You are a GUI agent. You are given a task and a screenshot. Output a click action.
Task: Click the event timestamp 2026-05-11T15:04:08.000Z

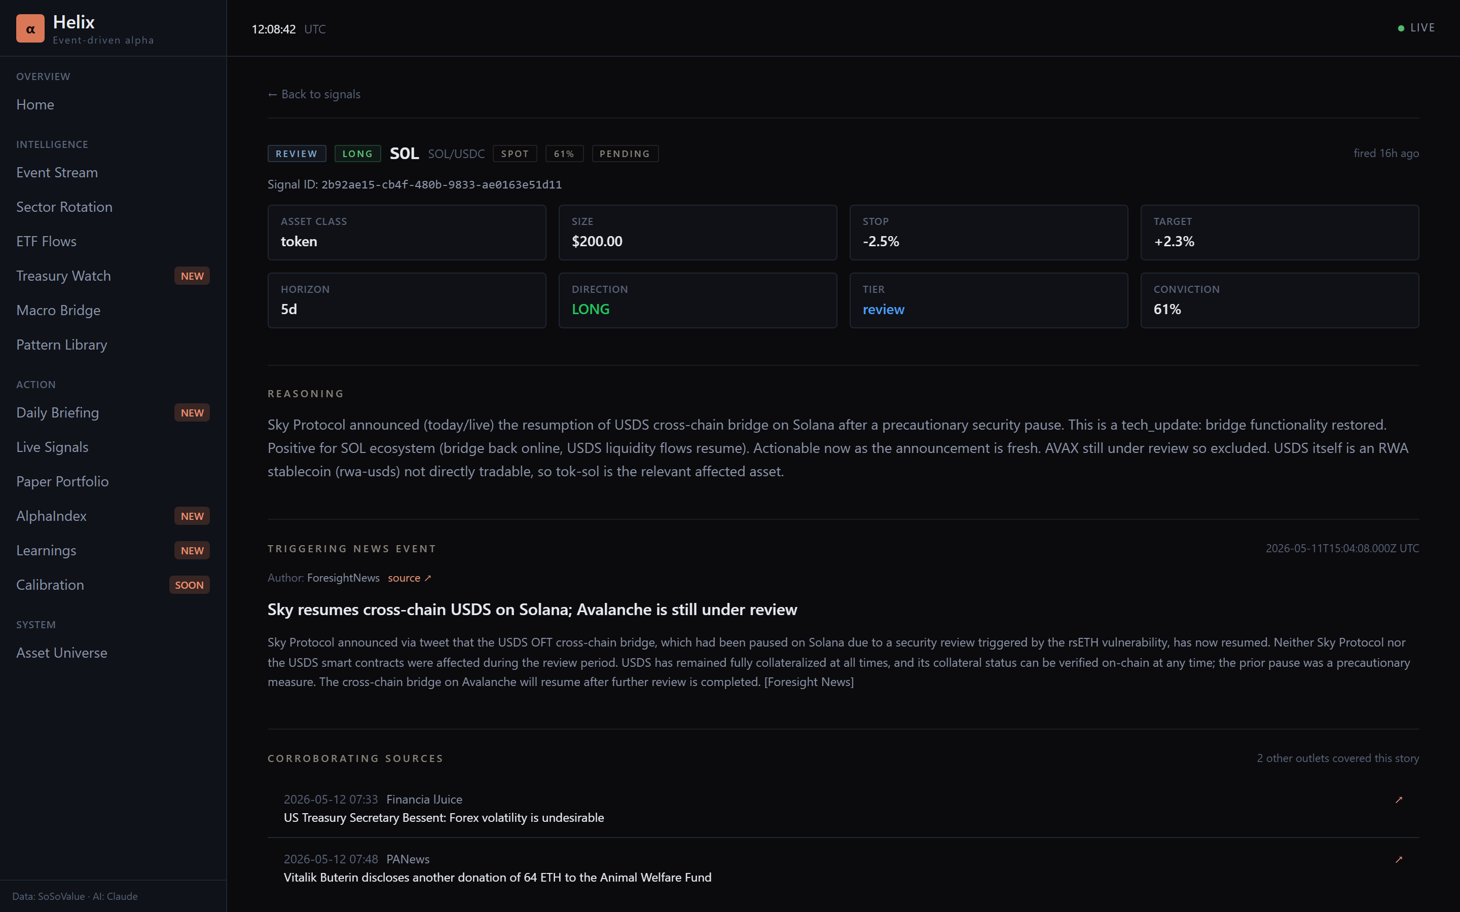(x=1342, y=548)
